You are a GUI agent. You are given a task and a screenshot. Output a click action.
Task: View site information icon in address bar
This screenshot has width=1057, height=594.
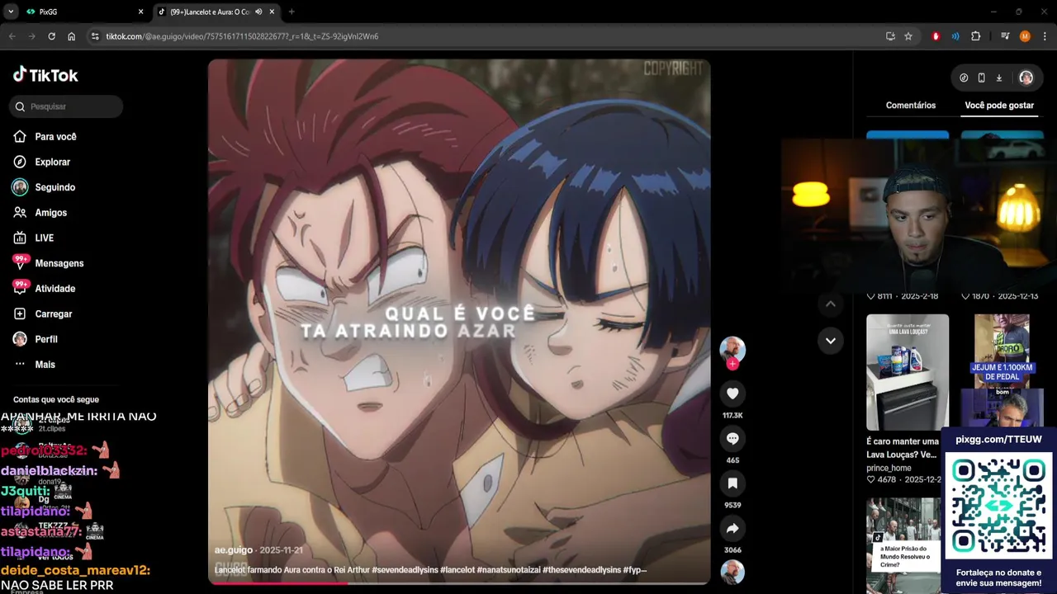[x=95, y=36]
